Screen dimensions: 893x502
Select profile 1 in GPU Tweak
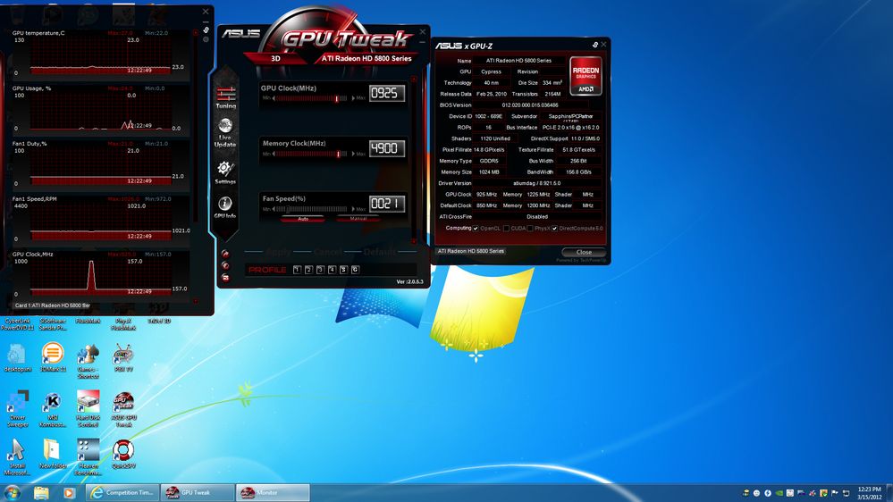click(x=297, y=270)
